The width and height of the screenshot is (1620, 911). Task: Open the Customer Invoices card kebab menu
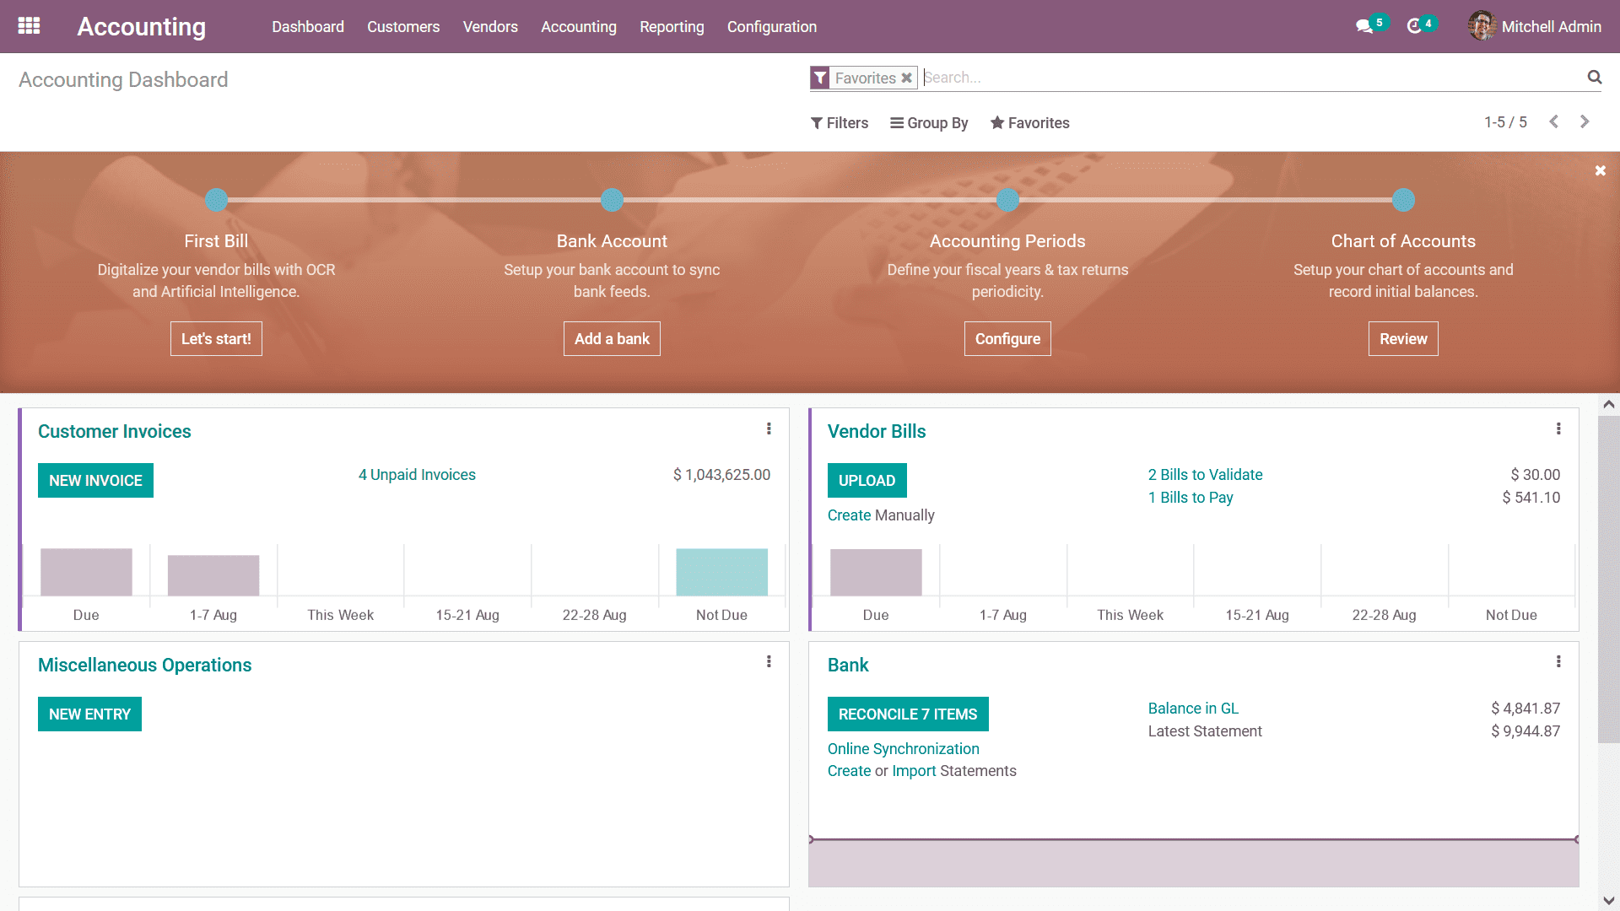pos(769,429)
